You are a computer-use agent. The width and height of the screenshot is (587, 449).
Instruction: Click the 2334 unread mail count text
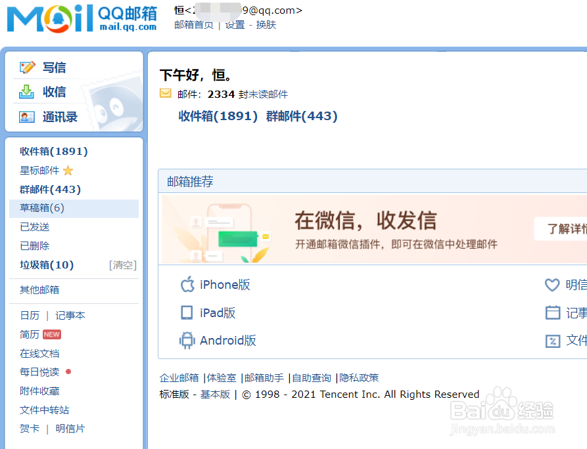click(221, 95)
